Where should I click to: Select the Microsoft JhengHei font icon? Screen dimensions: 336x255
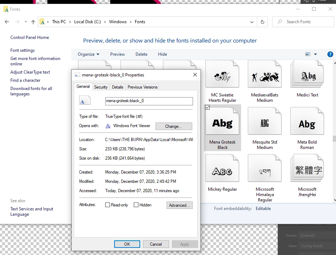[x=307, y=169]
